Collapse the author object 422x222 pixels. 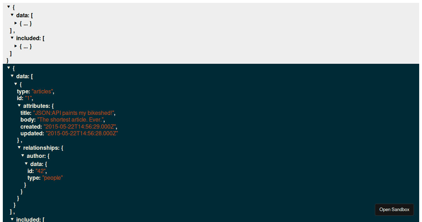coord(23,156)
